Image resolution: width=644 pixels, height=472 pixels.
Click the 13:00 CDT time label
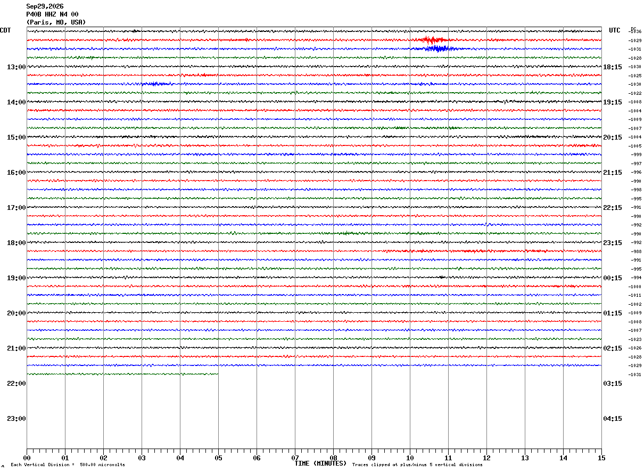[x=16, y=67]
